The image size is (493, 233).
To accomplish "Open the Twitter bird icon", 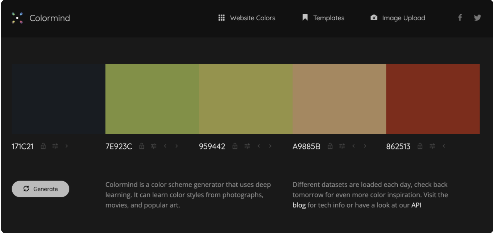I will click(477, 17).
